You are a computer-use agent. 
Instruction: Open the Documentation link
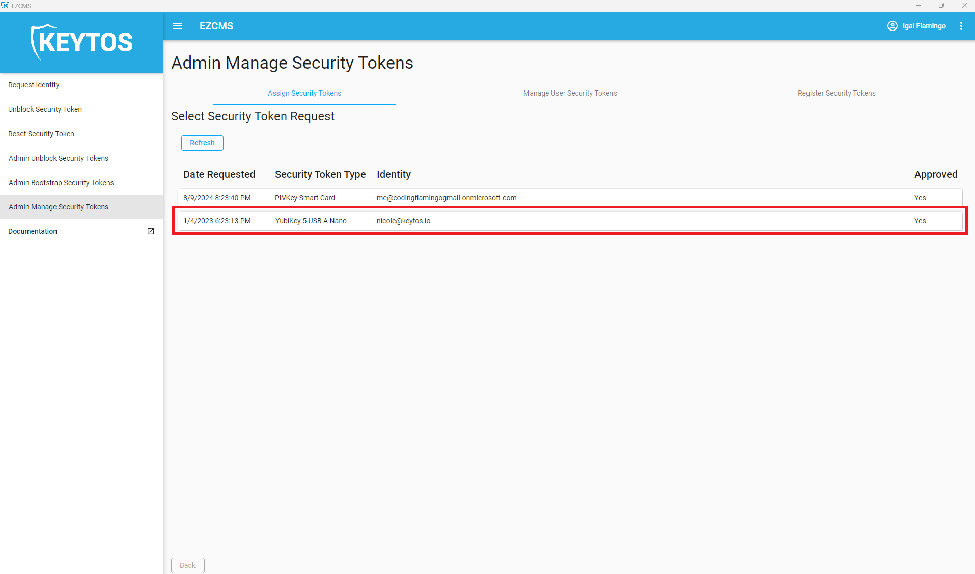pos(81,231)
